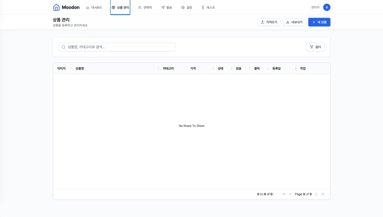Screen dimensions: 383x217
Task: Open the 필터 filter button
Action: [315, 47]
